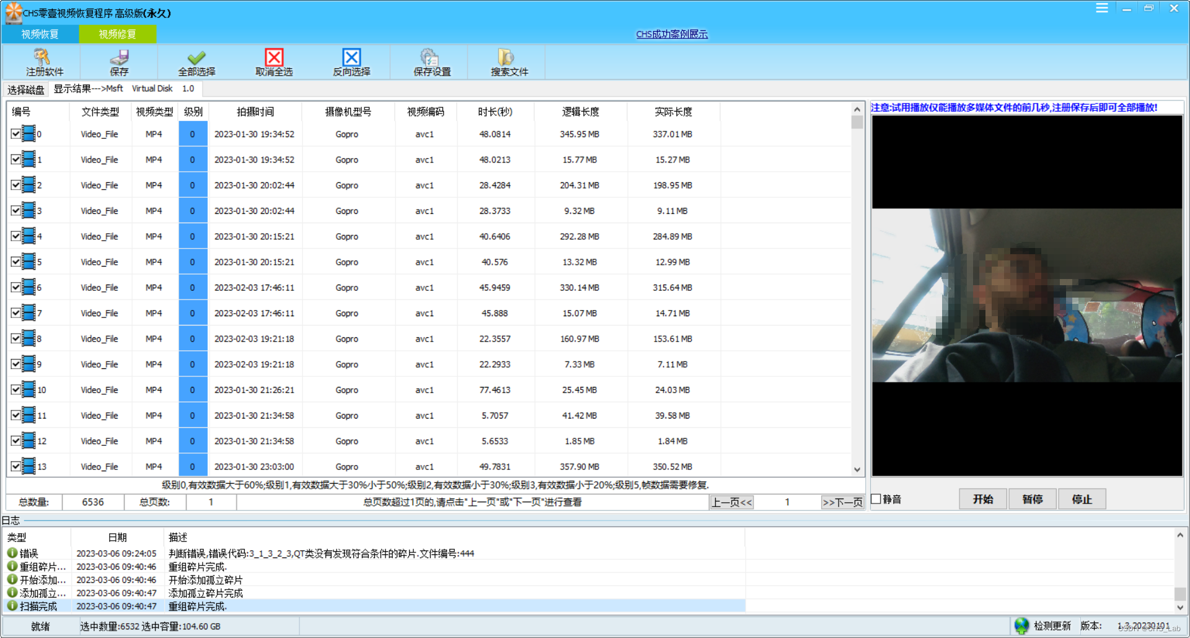This screenshot has width=1190, height=638.
Task: Click the 检测更新 globe update icon
Action: pos(1021,626)
